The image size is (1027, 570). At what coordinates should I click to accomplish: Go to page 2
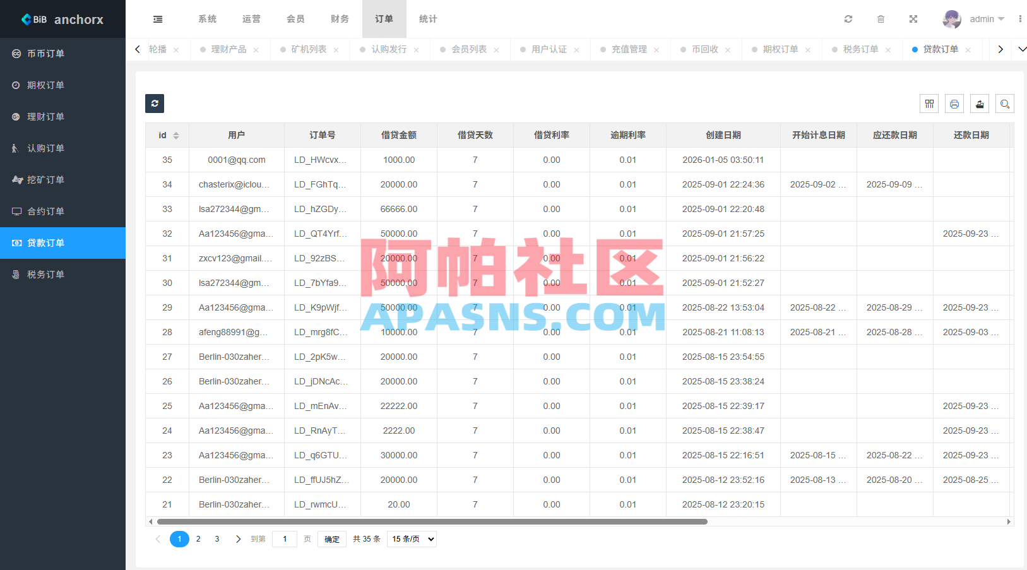click(x=198, y=539)
